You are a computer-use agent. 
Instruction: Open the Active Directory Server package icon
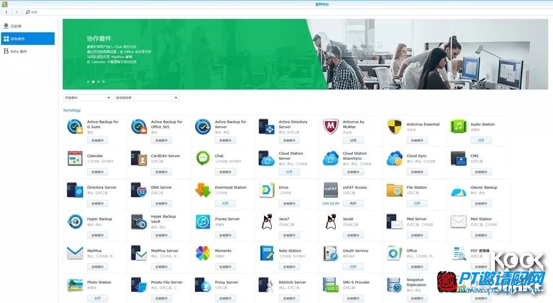coord(266,127)
